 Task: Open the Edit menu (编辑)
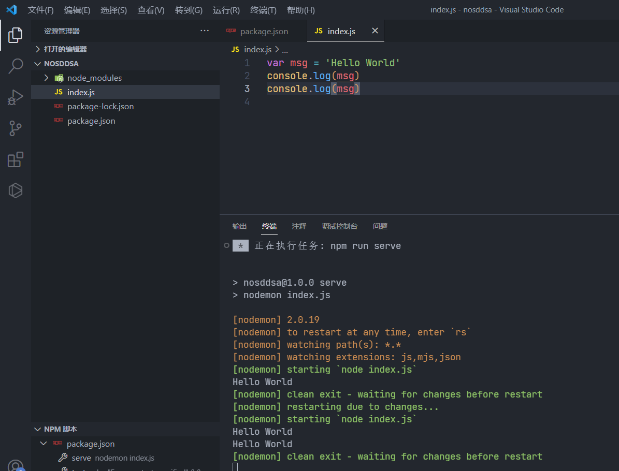(x=77, y=10)
